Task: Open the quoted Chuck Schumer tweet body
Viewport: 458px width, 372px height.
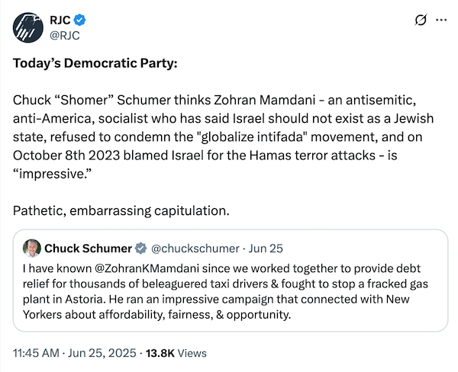Action: point(229,291)
